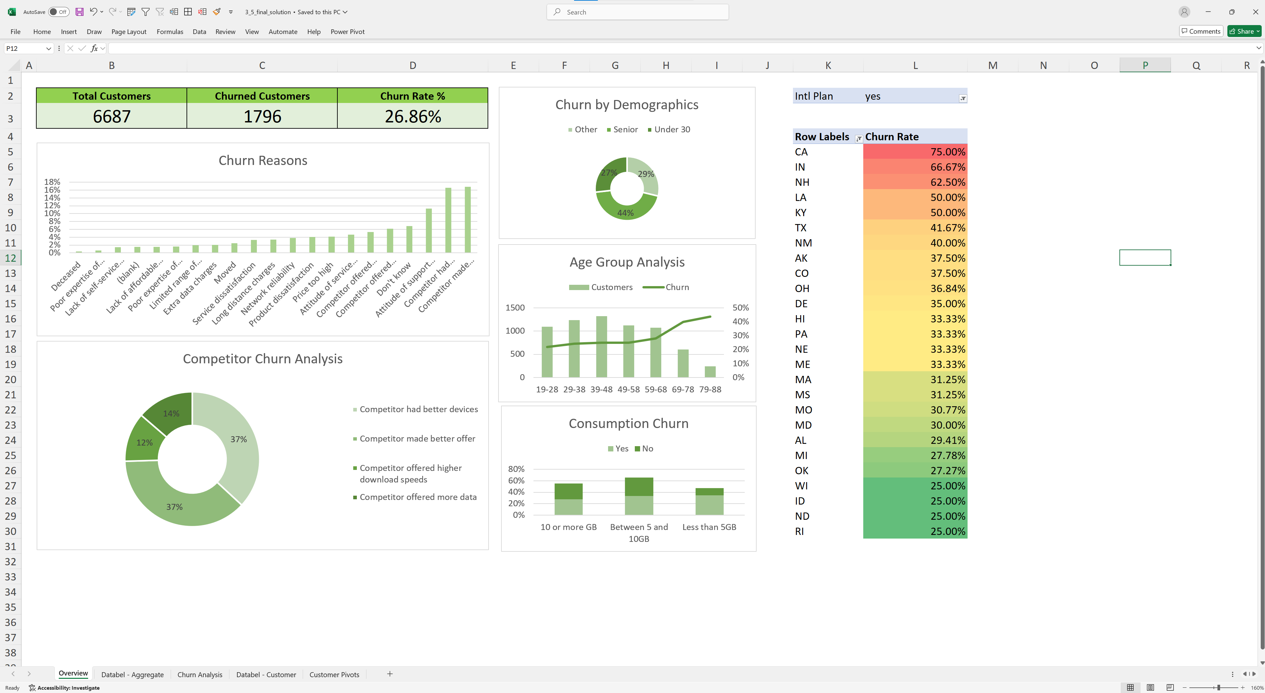
Task: Click the purple Save icon
Action: click(x=79, y=12)
